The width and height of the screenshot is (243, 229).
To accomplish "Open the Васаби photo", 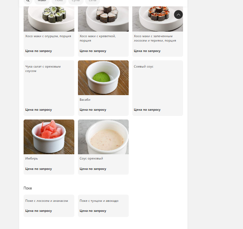I will pos(103,78).
